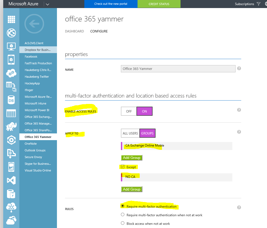
Task: Open the Storage tables icon
Action: tap(11, 113)
